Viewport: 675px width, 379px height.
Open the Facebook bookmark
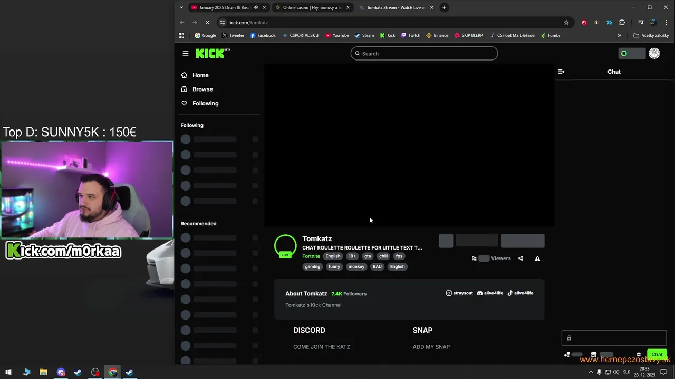point(263,35)
